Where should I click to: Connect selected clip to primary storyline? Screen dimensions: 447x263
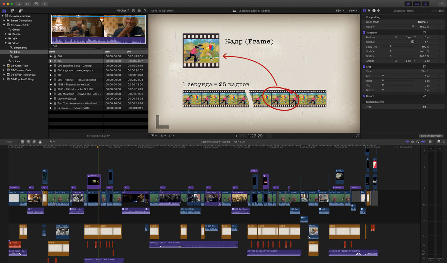coord(23,142)
